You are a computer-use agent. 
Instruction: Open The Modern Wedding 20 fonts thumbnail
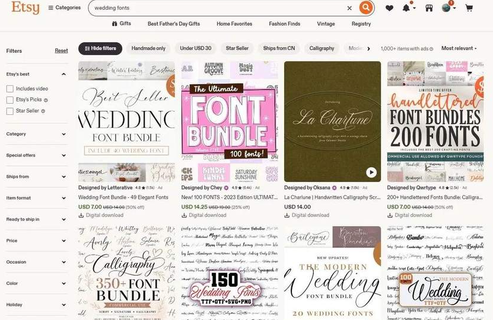pos(332,273)
